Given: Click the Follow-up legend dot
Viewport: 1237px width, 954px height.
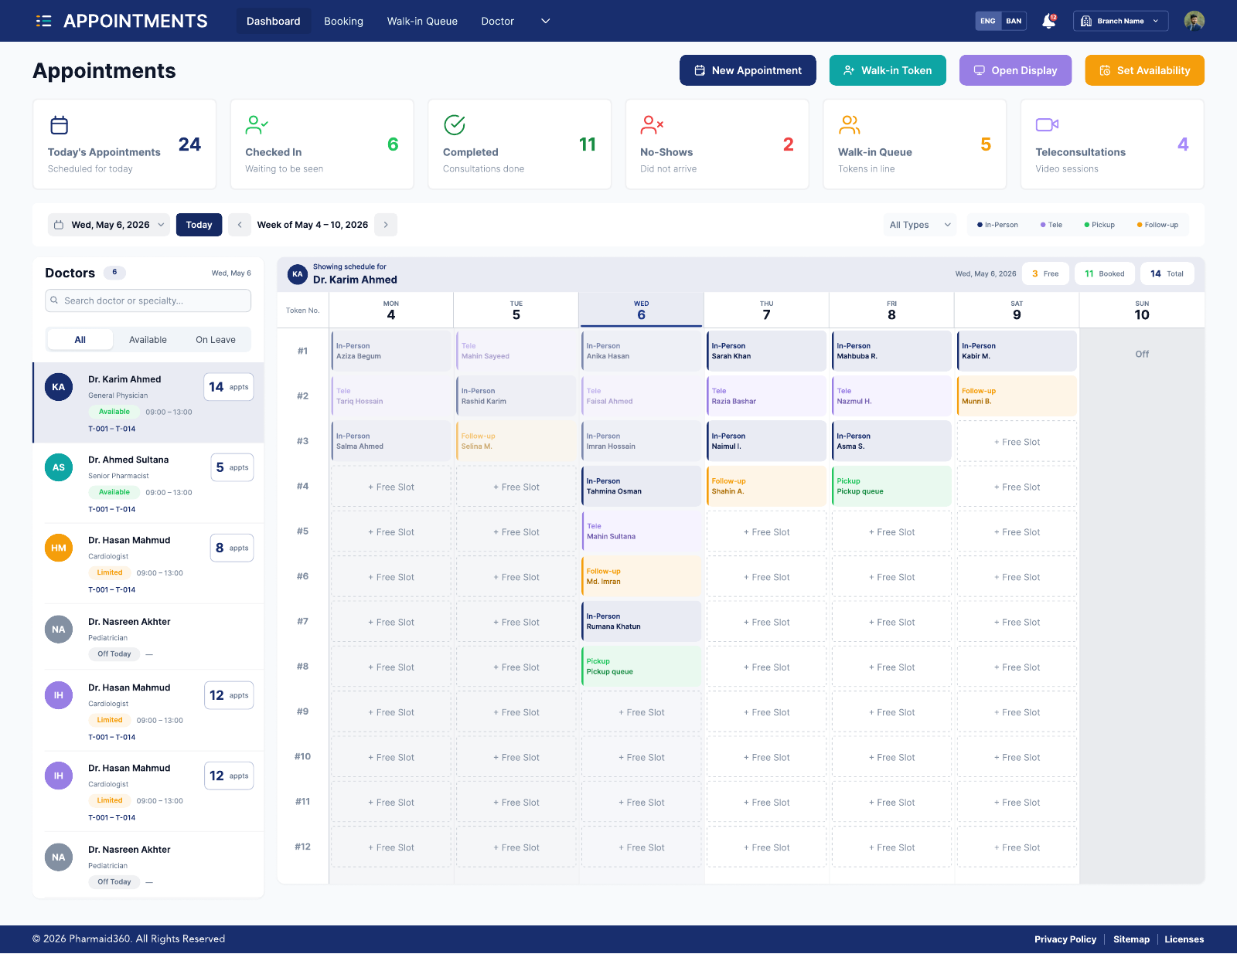Looking at the screenshot, I should pyautogui.click(x=1140, y=225).
